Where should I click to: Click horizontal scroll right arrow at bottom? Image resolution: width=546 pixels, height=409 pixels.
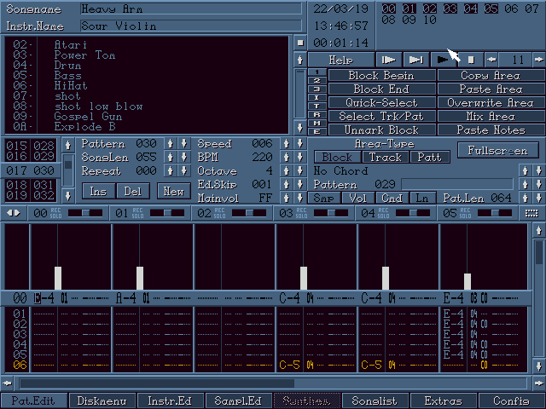pyautogui.click(x=538, y=383)
